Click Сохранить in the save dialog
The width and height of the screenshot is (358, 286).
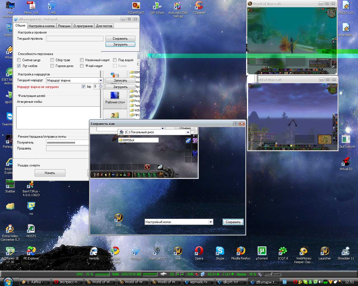[x=233, y=222]
